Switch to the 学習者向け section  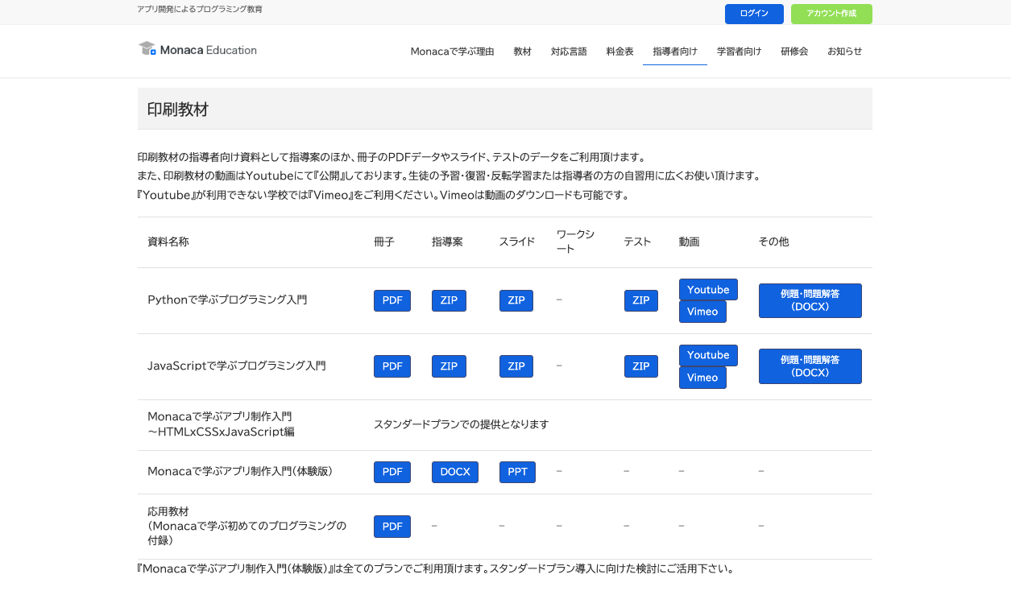739,51
